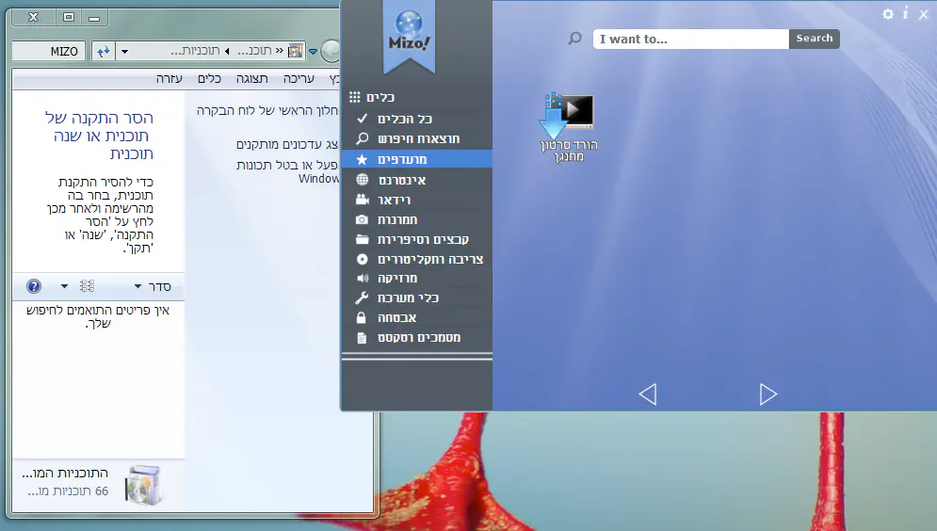Click the magnifier icon beside the search field
This screenshot has height=531, width=937.
574,39
